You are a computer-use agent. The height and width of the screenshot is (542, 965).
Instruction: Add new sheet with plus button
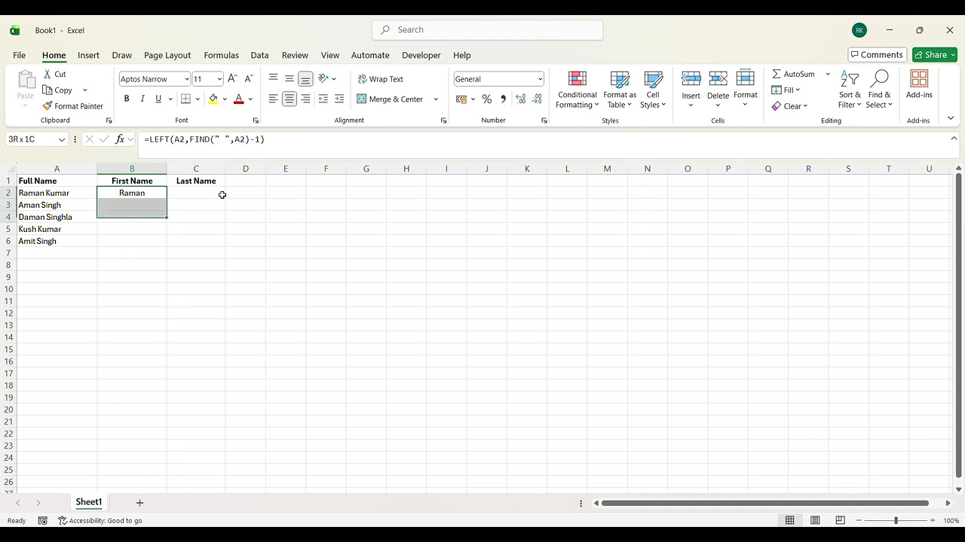(139, 502)
